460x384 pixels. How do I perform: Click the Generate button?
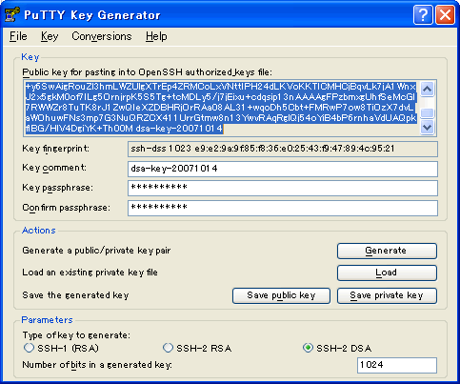pyautogui.click(x=387, y=251)
